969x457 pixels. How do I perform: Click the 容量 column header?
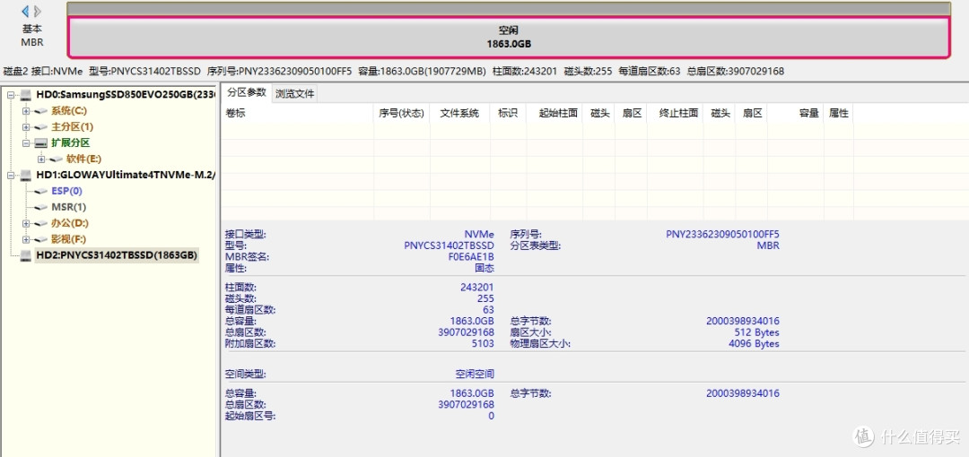pyautogui.click(x=796, y=113)
